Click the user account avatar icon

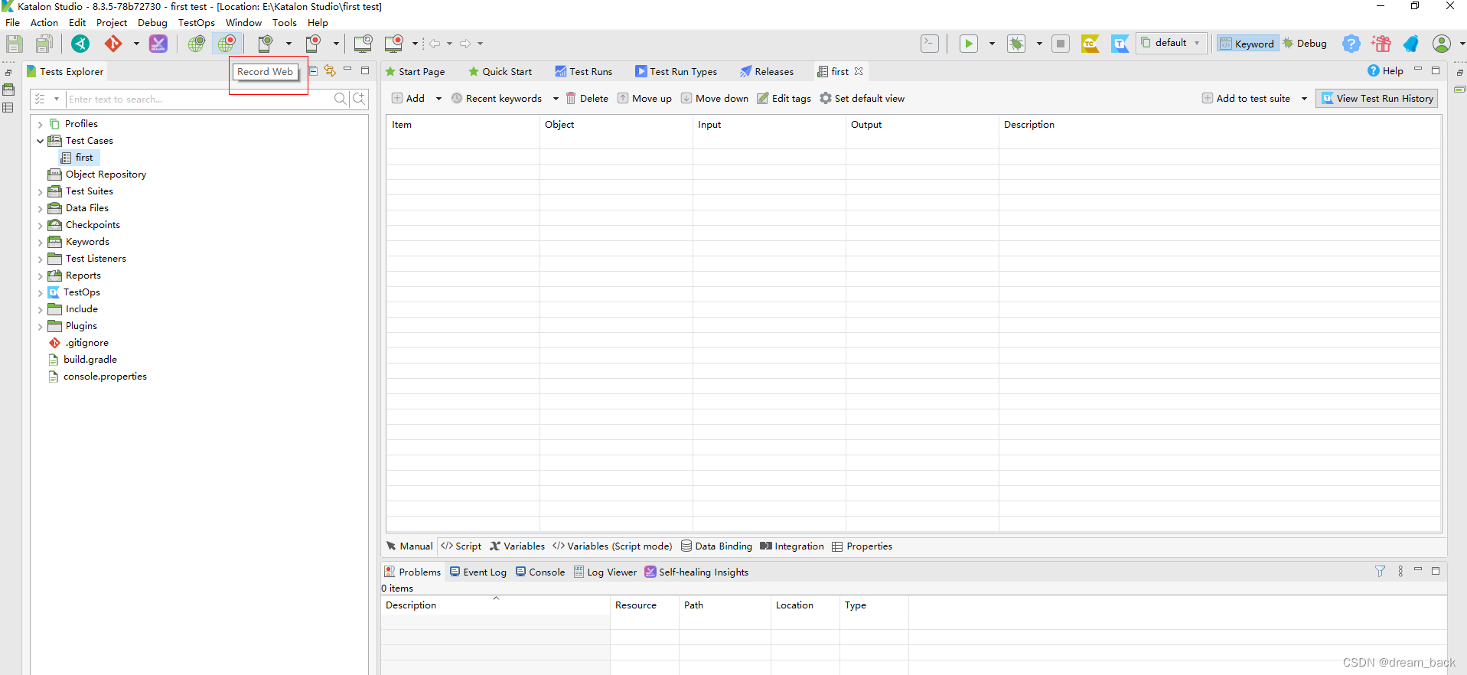point(1442,44)
